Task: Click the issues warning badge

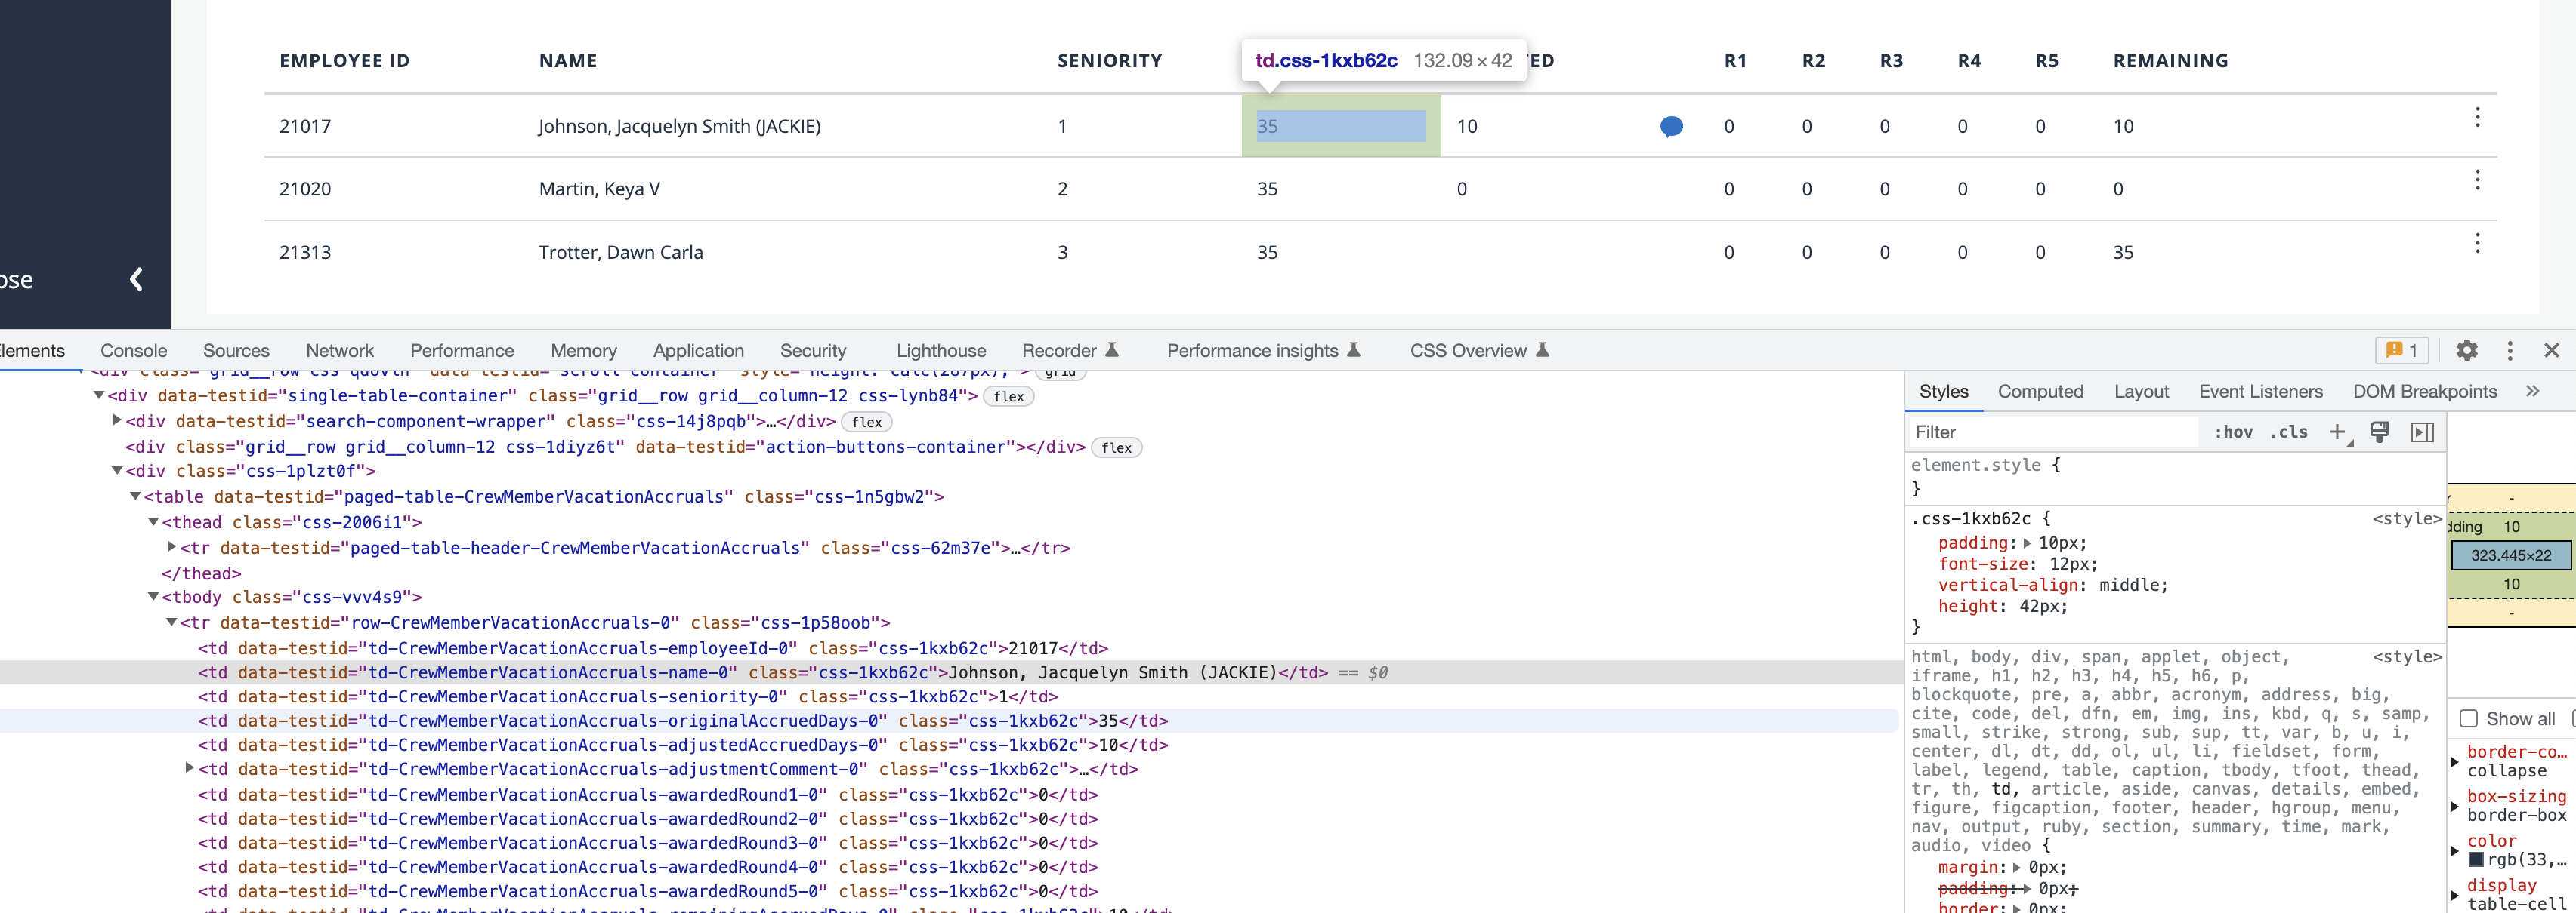Action: [2401, 351]
